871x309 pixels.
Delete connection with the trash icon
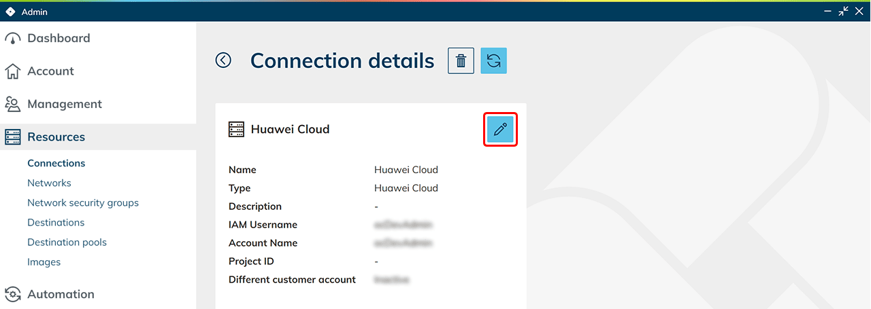click(461, 61)
